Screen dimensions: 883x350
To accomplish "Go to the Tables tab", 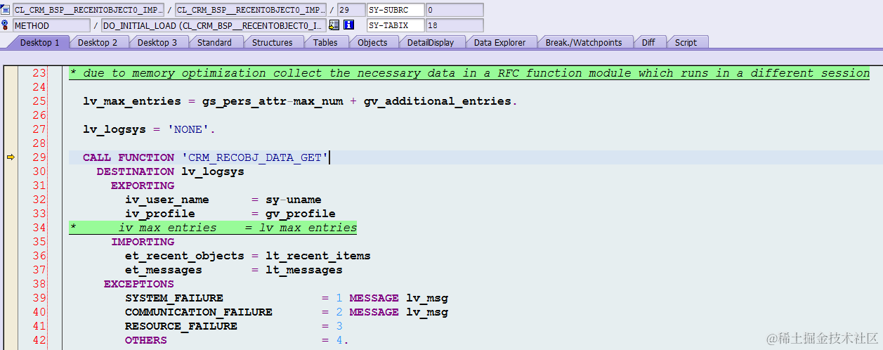I will coord(325,42).
